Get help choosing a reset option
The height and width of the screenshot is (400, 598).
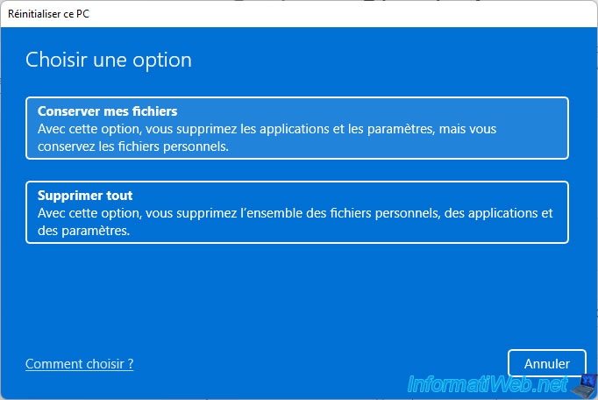80,363
